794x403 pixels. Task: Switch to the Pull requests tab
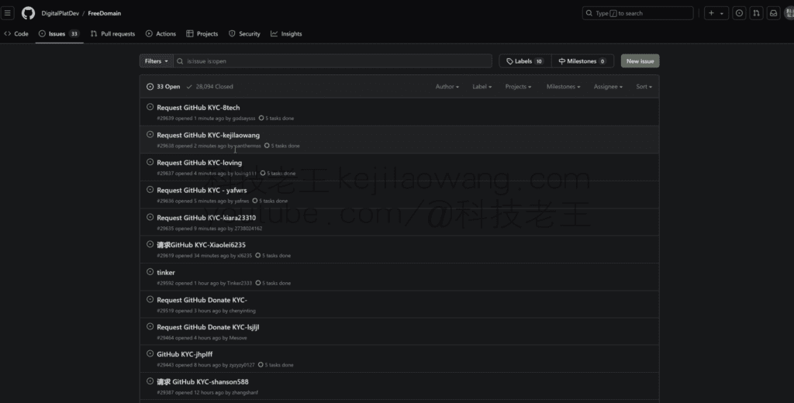[112, 34]
